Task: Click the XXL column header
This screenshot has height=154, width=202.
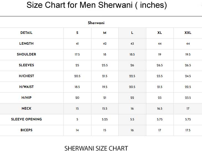Action: [188, 33]
